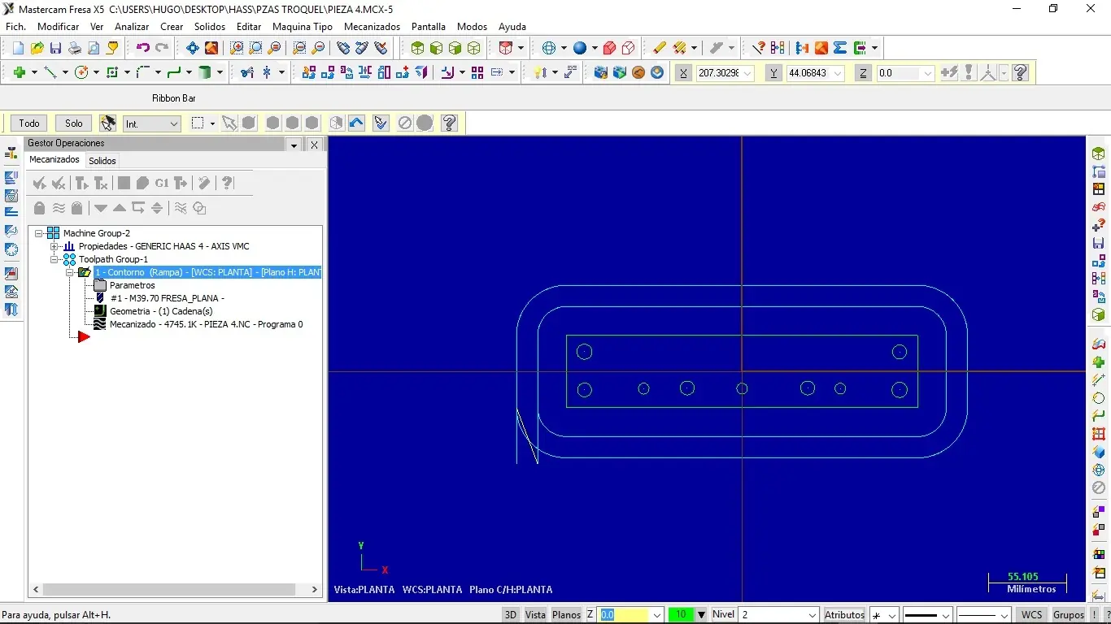1111x624 pixels.
Task: Open the Y coordinate value dropdown
Action: pos(838,73)
